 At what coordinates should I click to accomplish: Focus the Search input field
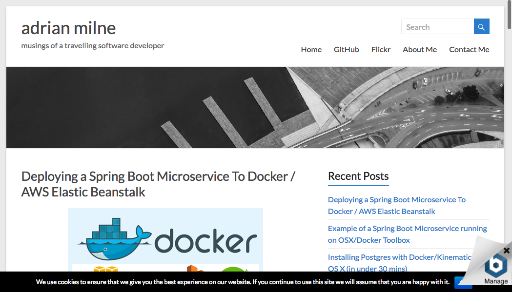tap(437, 26)
